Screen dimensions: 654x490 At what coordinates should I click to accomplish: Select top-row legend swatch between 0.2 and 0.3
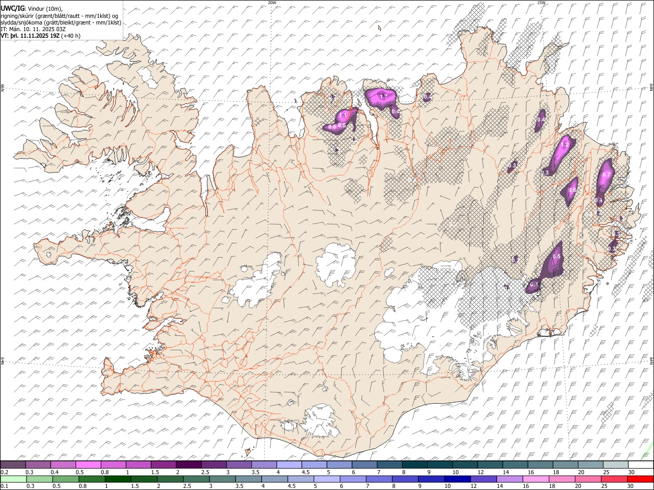point(13,465)
